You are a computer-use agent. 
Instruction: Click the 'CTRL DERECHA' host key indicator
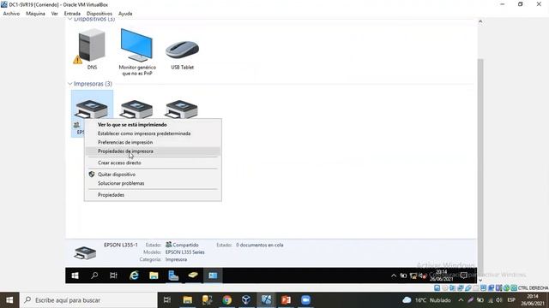click(533, 288)
